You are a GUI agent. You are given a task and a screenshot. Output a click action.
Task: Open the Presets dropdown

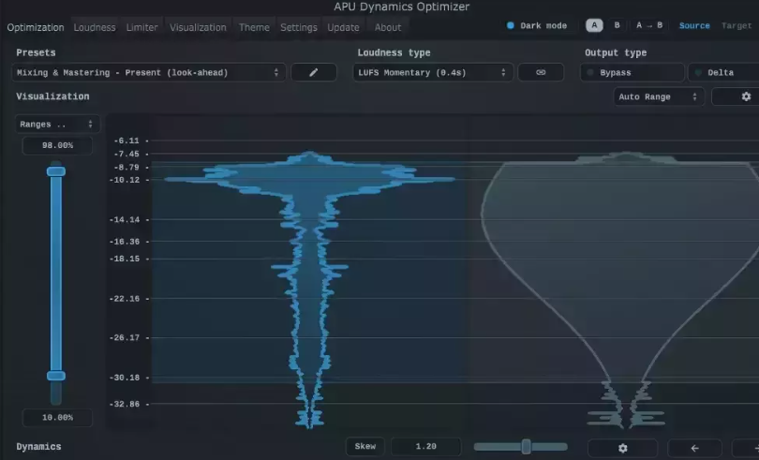(149, 72)
